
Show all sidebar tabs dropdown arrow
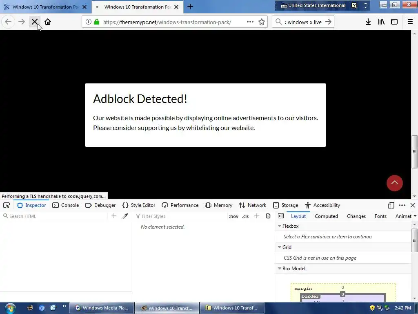click(x=415, y=216)
